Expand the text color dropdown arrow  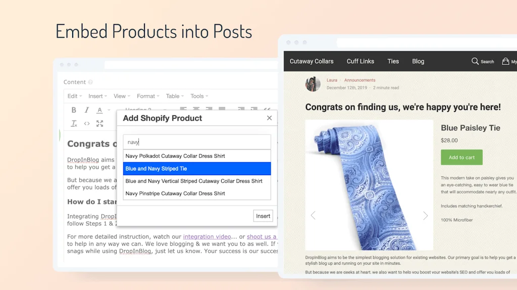click(x=109, y=110)
